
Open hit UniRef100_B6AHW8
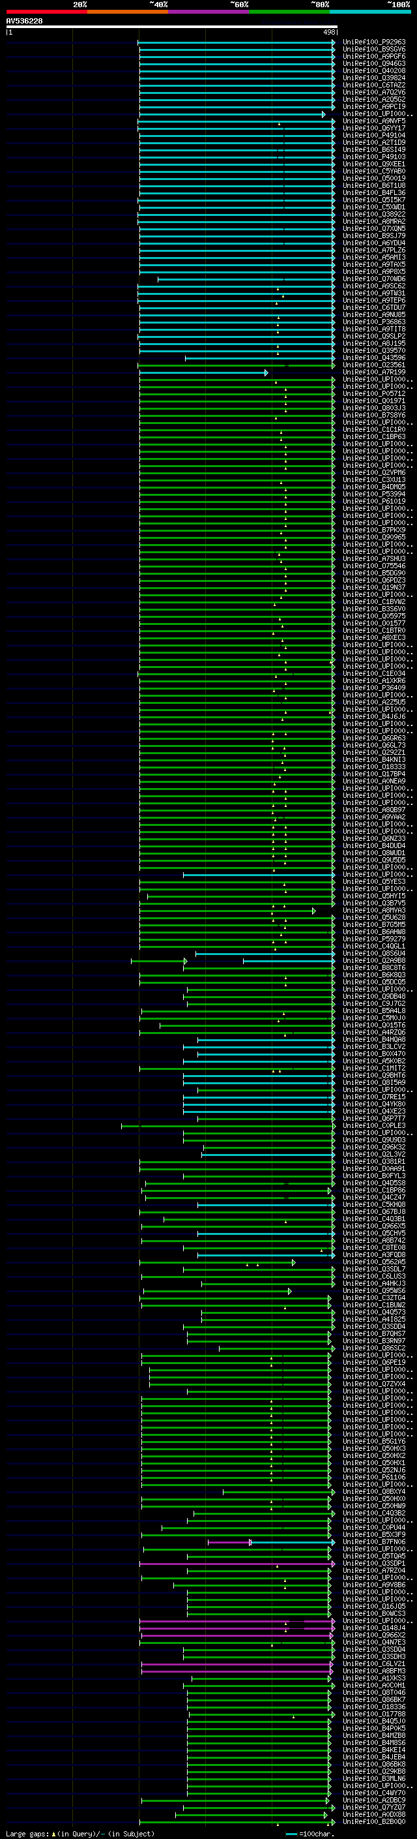click(373, 932)
